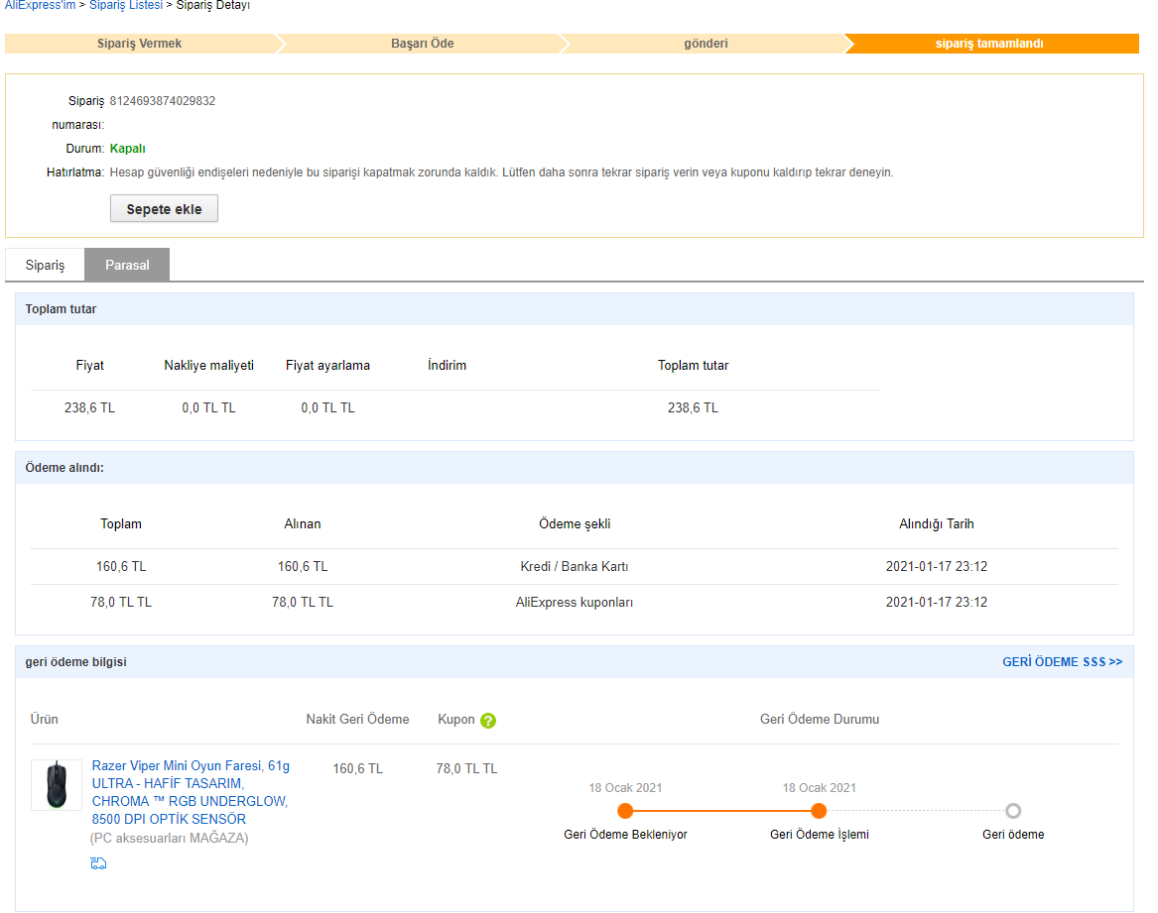Open GERİ ÖDEME SSS link
1158x913 pixels.
(1062, 662)
